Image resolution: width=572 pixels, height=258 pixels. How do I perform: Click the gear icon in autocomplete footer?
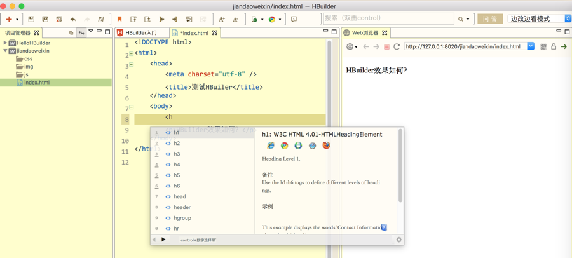(398, 240)
